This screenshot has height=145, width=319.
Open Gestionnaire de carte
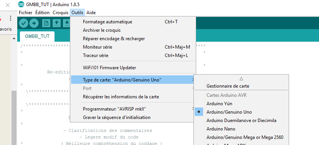click(241, 86)
